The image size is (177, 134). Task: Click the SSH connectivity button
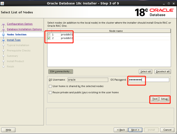pos(61,72)
